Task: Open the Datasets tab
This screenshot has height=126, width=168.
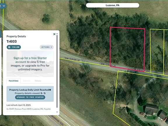Action: 27,81
